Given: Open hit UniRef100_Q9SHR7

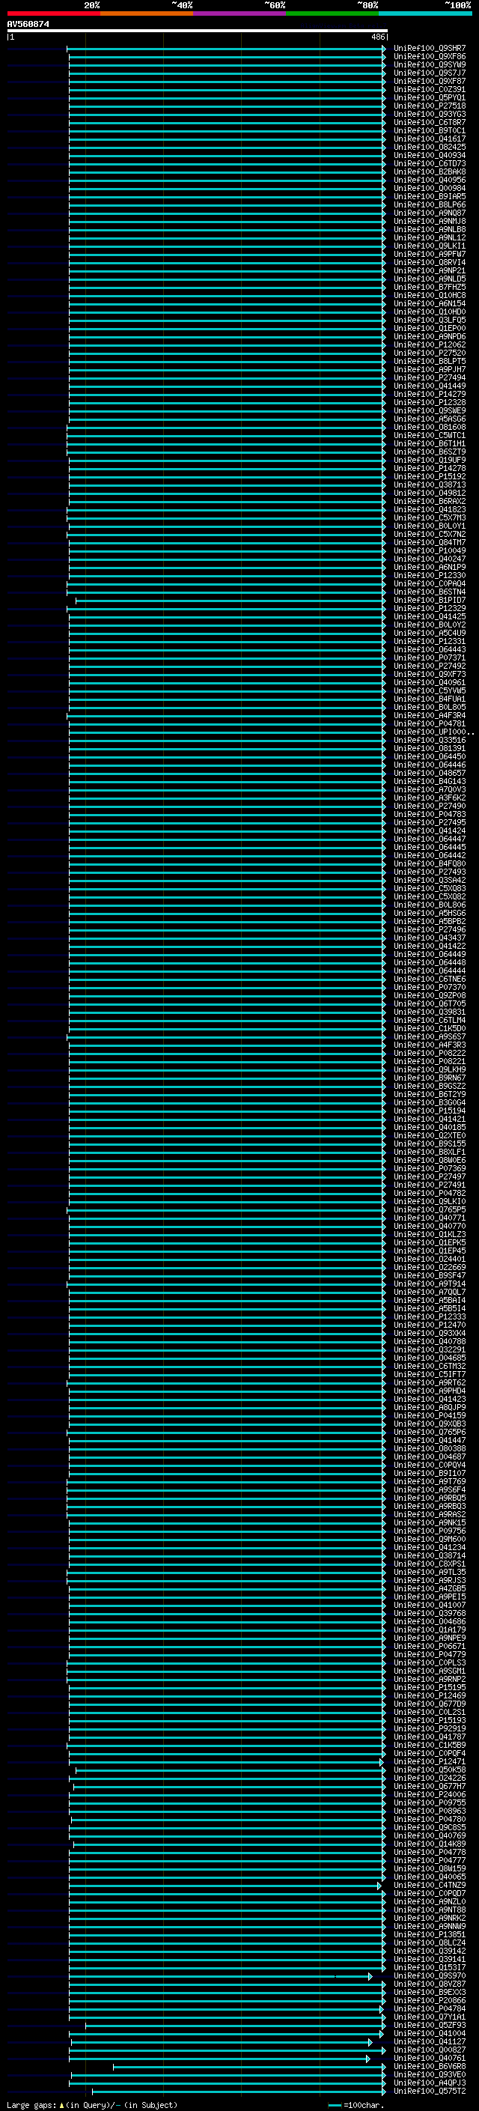Looking at the screenshot, I should (x=430, y=49).
